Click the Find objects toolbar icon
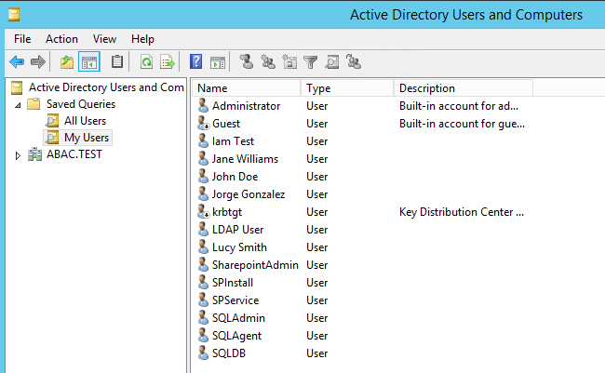Viewport: 605px width, 373px height. point(331,62)
